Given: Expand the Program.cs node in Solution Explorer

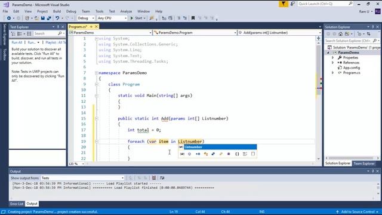Looking at the screenshot, I should [333, 73].
